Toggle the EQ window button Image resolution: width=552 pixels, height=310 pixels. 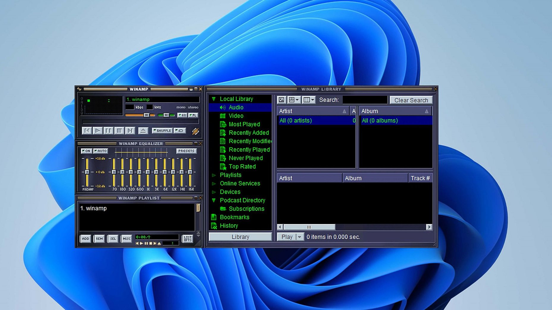(182, 115)
